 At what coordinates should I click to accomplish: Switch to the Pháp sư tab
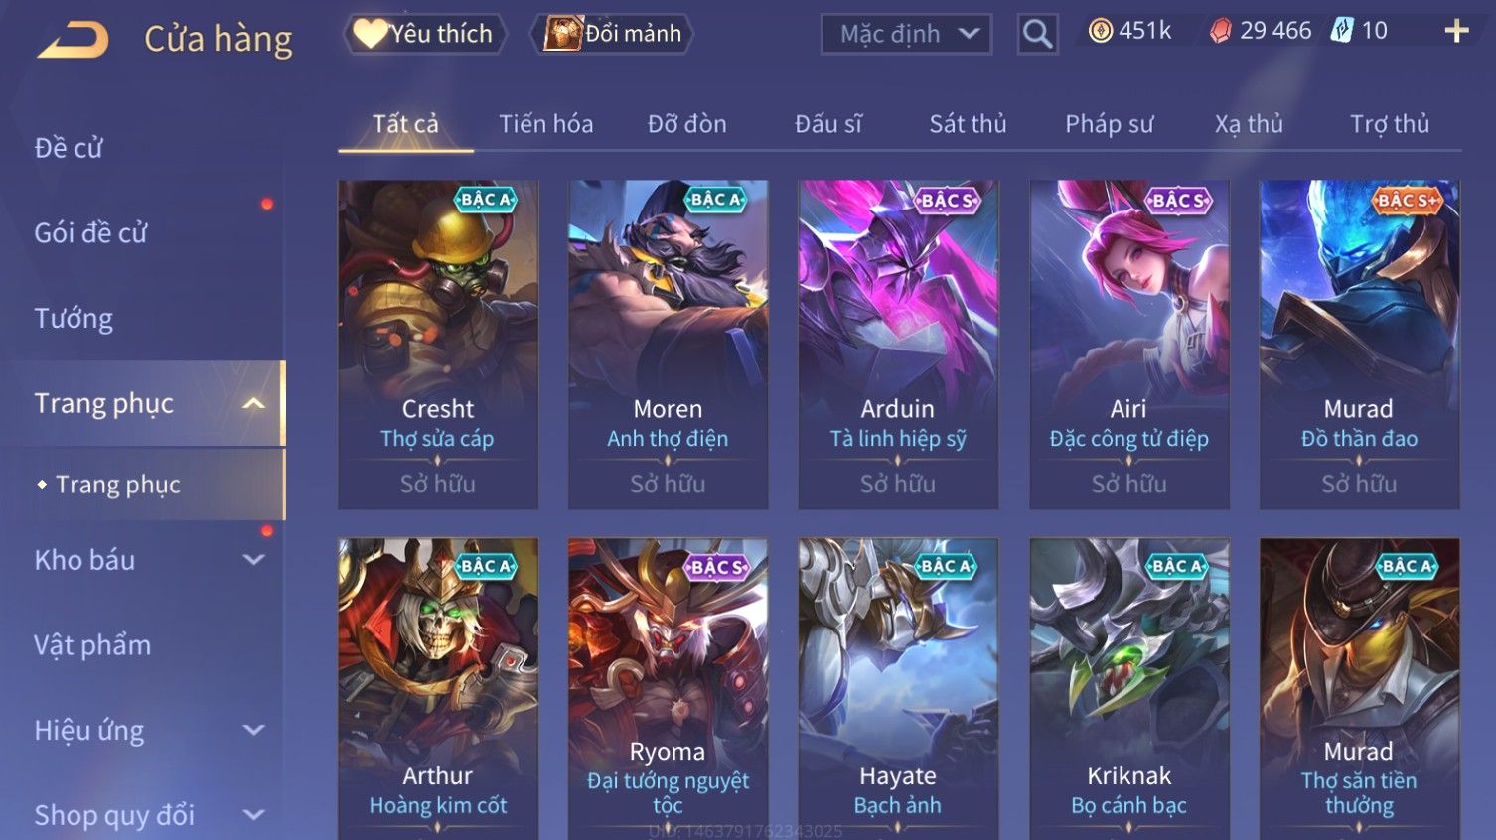(x=1110, y=124)
